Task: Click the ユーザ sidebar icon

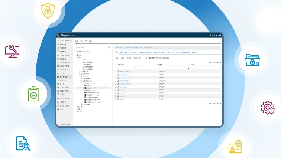Action: 58,73
